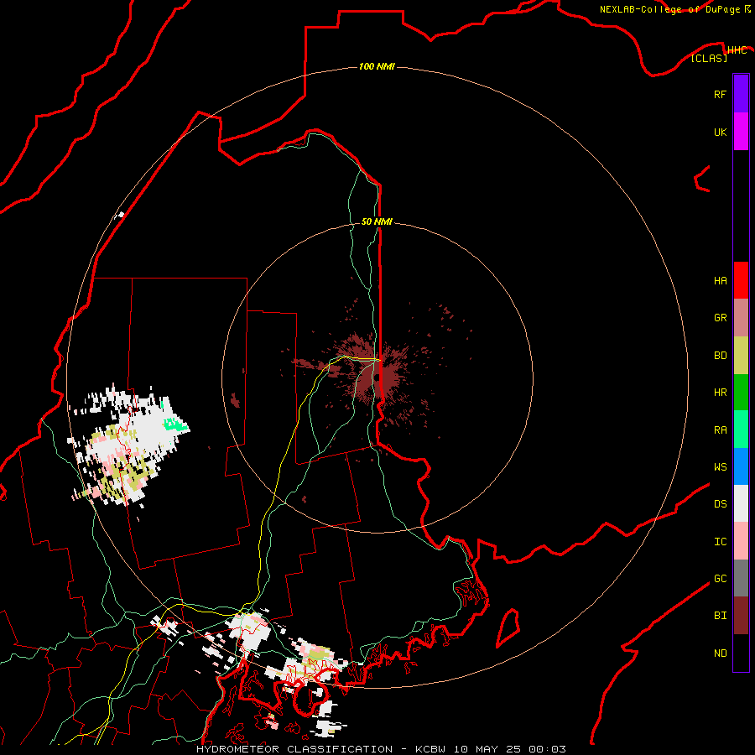This screenshot has width=755, height=755.
Task: Pick the WS blue legend swatch
Action: [741, 466]
